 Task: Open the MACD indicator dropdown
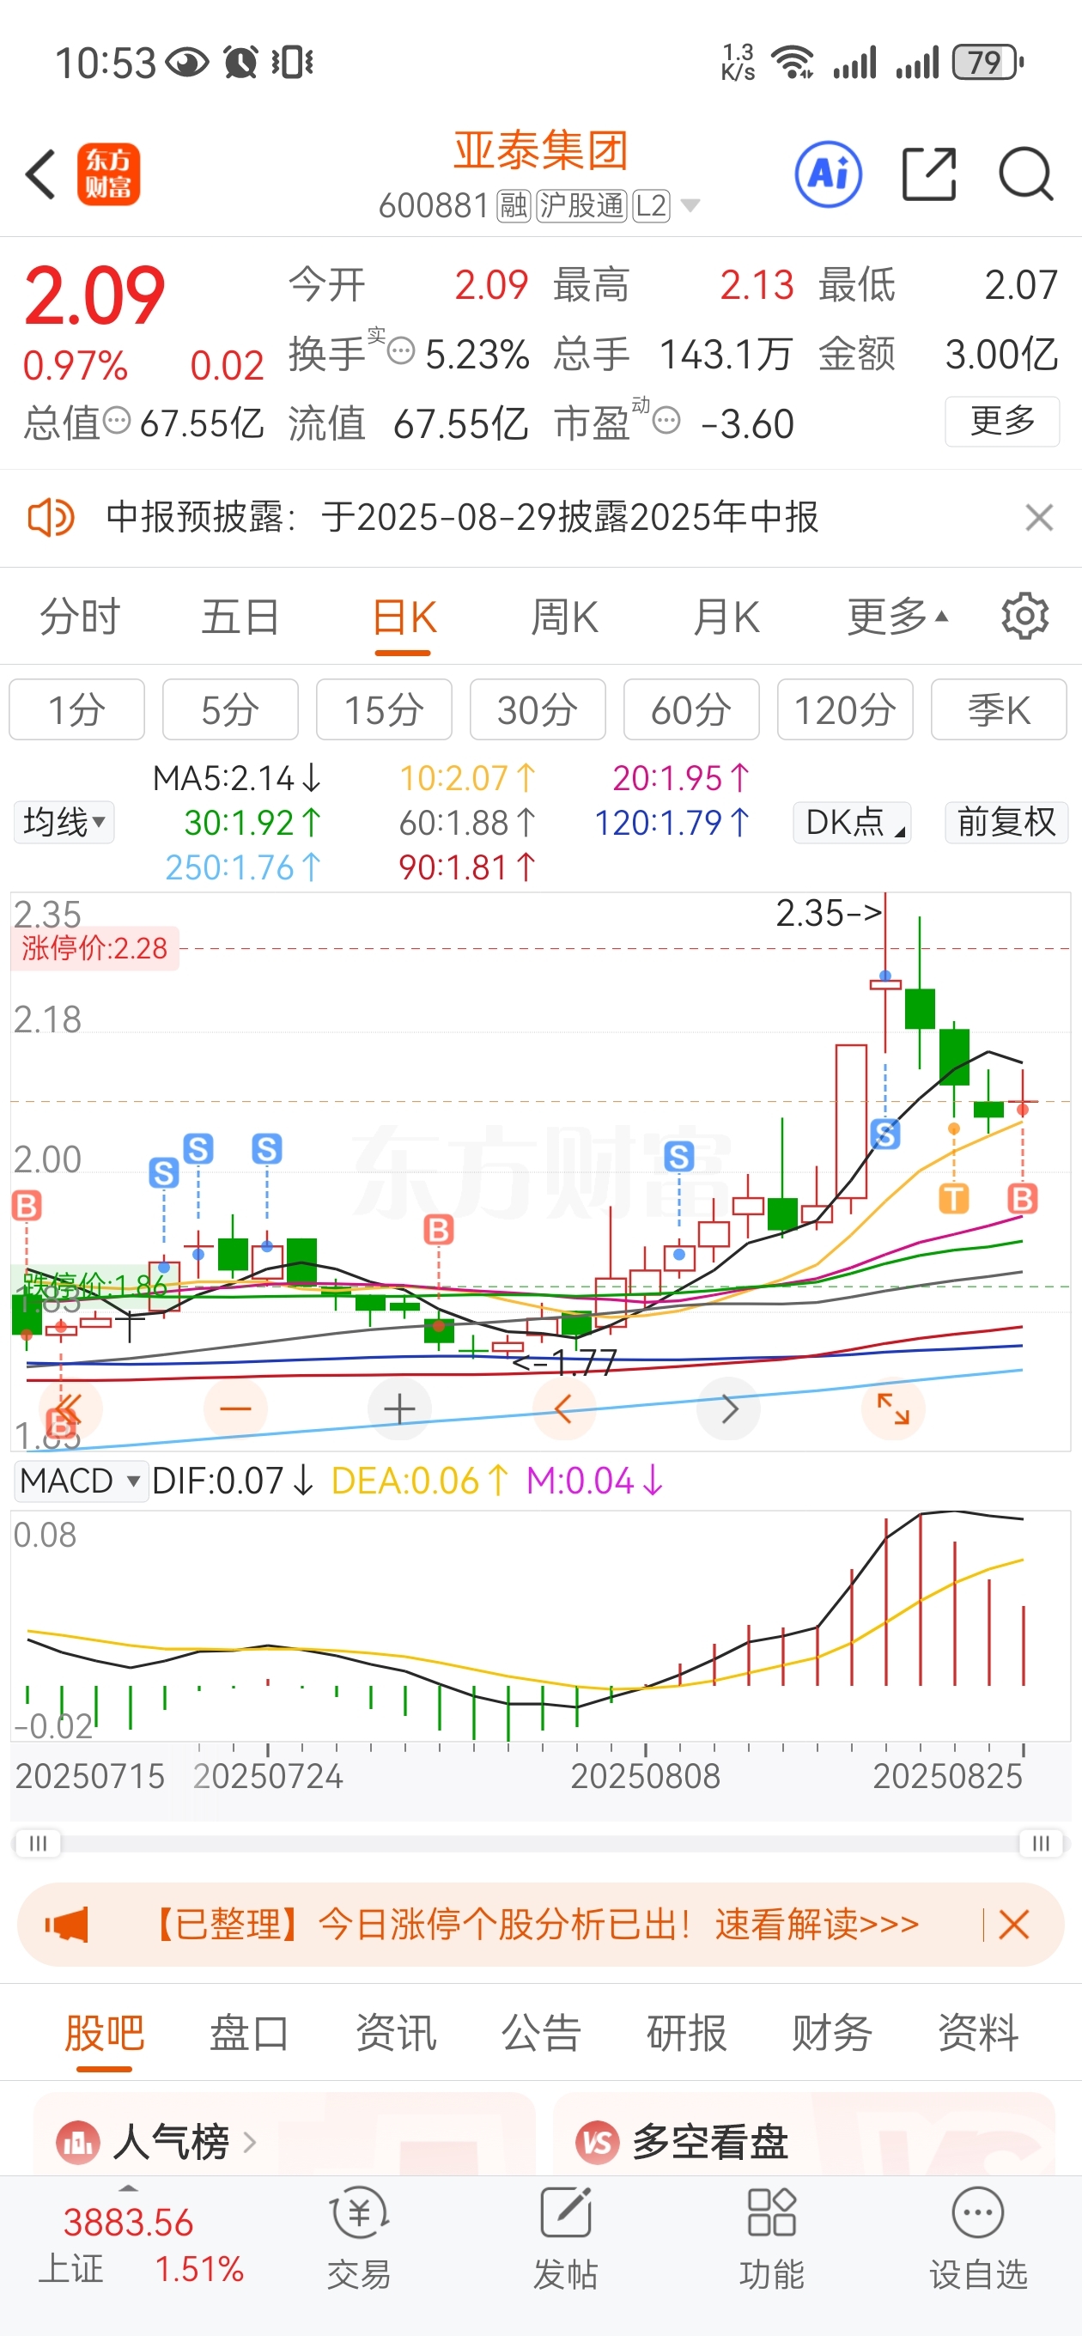(81, 1481)
